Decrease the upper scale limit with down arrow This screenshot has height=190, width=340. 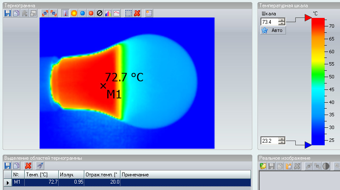282,24
